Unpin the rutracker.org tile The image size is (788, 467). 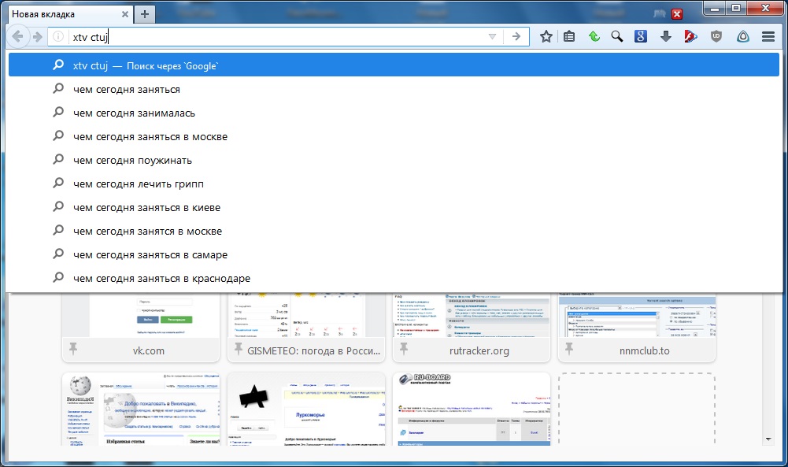(404, 348)
